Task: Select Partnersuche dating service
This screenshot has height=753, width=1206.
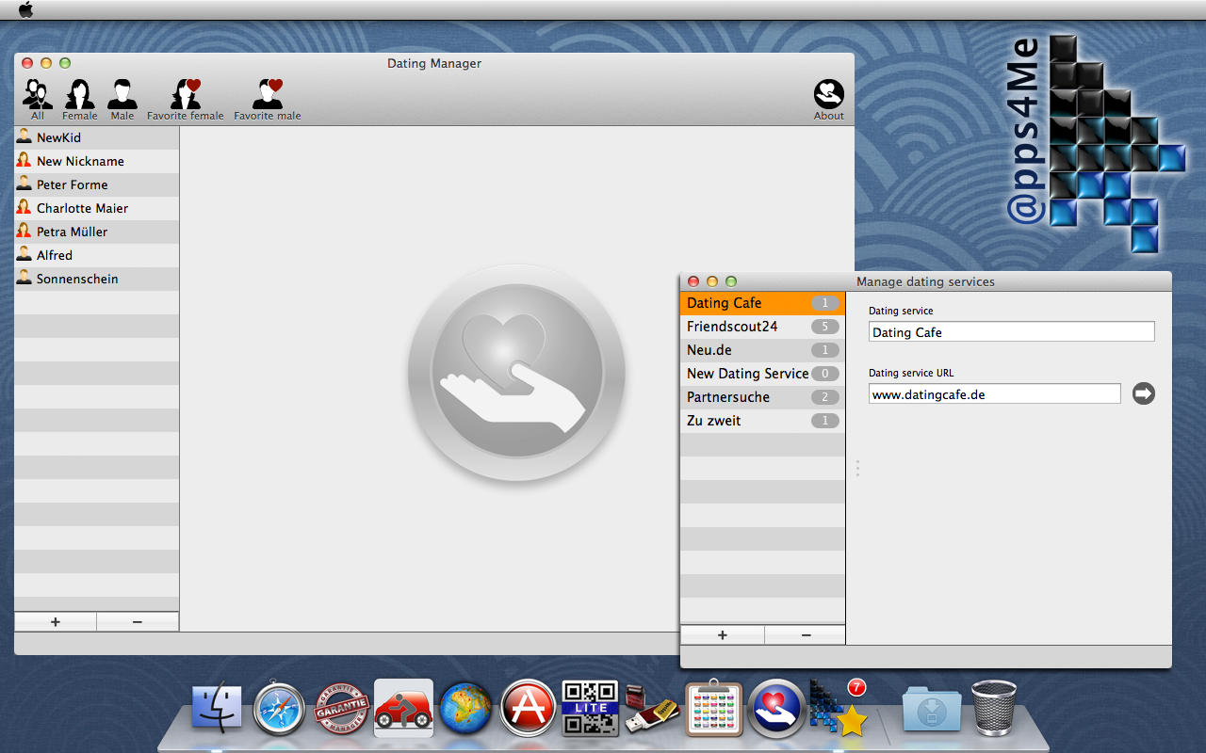Action: [x=728, y=397]
